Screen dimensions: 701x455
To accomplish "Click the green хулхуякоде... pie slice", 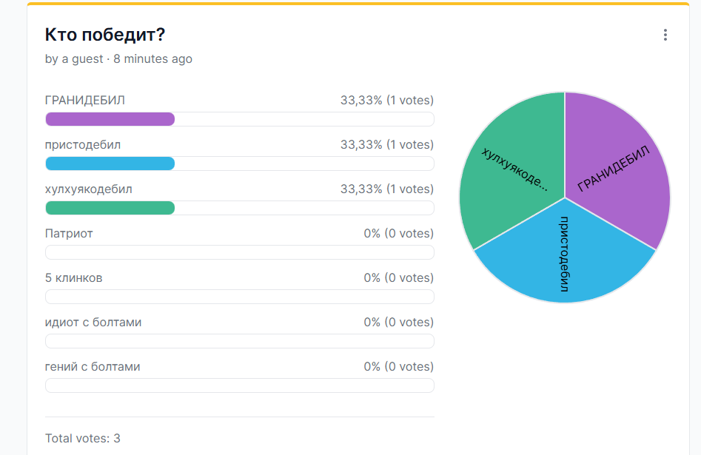I will pyautogui.click(x=514, y=170).
